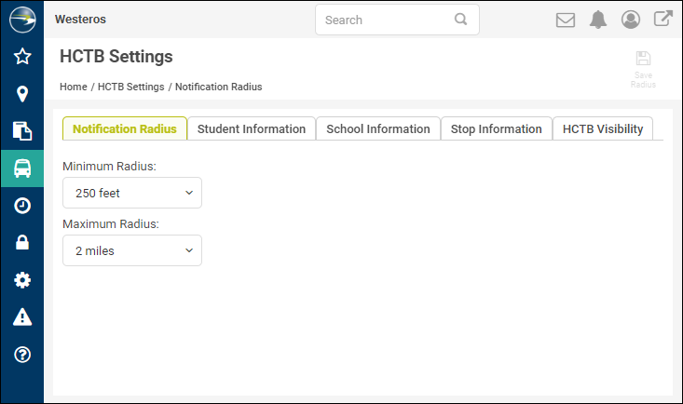Click the Save Radius button
683x404 pixels.
[x=643, y=70]
